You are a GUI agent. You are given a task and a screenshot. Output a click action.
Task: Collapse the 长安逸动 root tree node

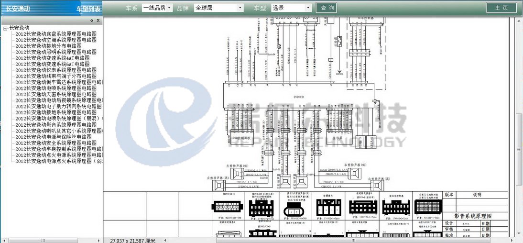tap(5, 28)
